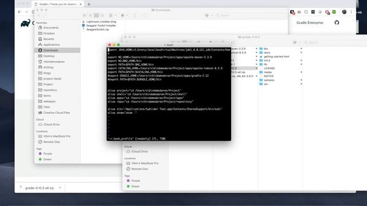Image resolution: width=367 pixels, height=206 pixels.
Task: Expand arrow beside media folder
Action: click(301, 72)
